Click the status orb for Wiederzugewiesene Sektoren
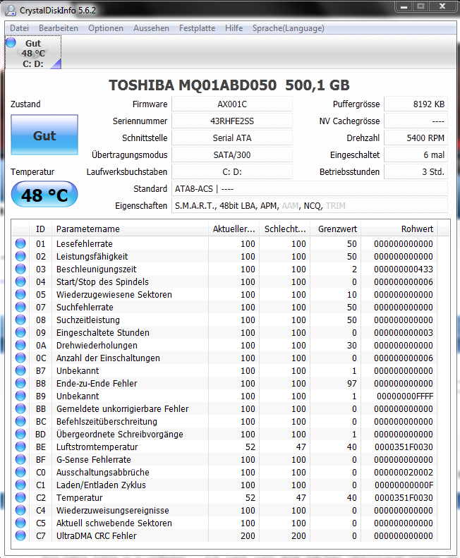Screen dimensions: 460x558 (x=20, y=294)
